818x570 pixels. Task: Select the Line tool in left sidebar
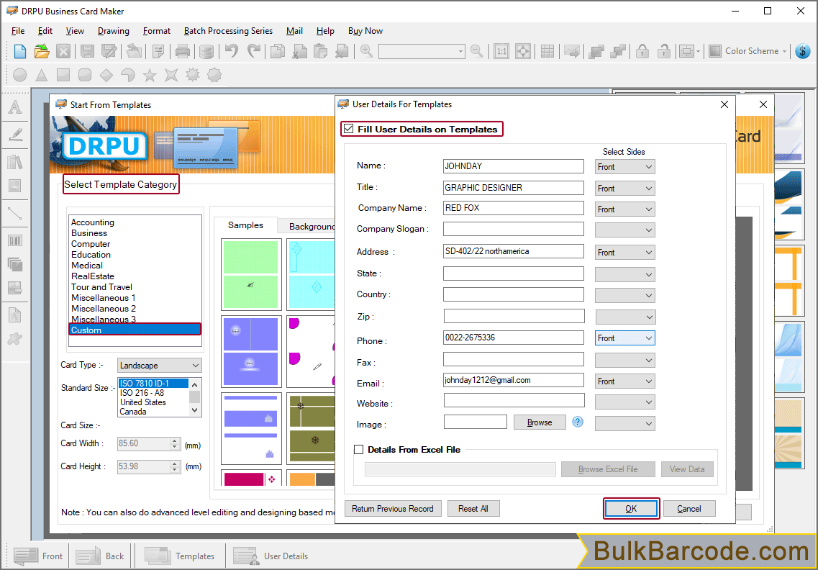pyautogui.click(x=15, y=214)
